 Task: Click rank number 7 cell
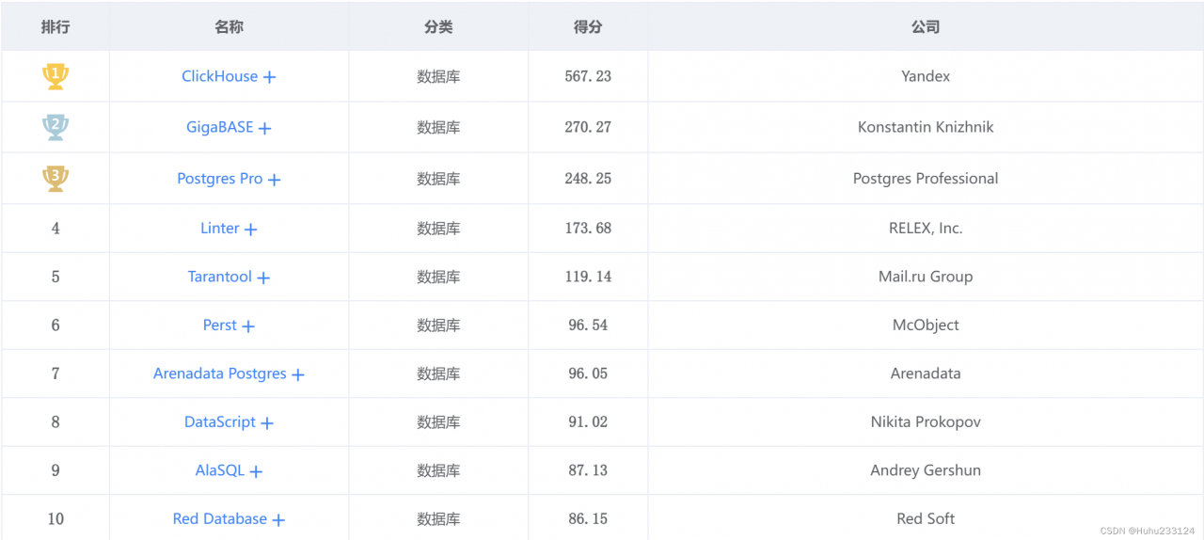pyautogui.click(x=55, y=373)
